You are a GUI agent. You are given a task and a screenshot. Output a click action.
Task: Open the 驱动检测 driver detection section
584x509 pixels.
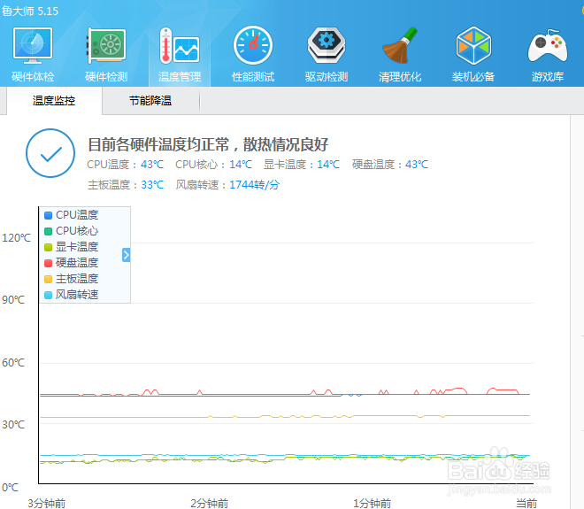[x=327, y=54]
